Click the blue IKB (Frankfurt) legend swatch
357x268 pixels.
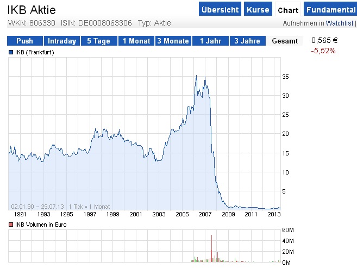pos(11,52)
